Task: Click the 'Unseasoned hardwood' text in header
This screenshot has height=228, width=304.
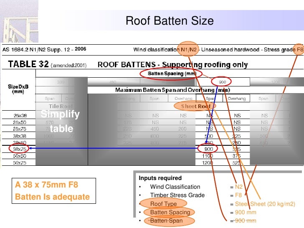Action: coord(230,50)
